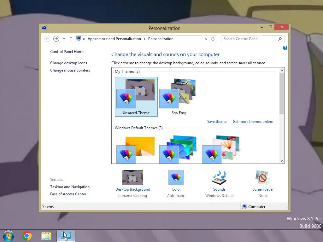Select the Sgt. Frog theme

[x=179, y=97]
